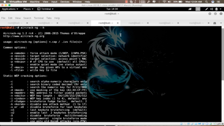The width and height of the screenshot is (224, 126).
Task: Expand the Kali system menu arrow
Action: click(221, 9)
